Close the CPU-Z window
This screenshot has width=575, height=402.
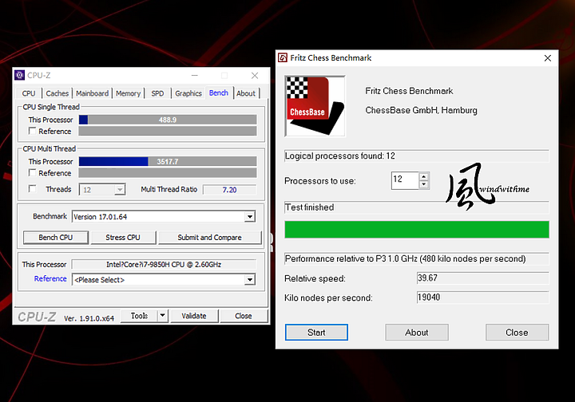255,76
